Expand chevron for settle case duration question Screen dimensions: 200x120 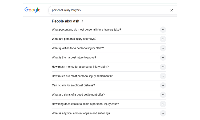coord(163,104)
